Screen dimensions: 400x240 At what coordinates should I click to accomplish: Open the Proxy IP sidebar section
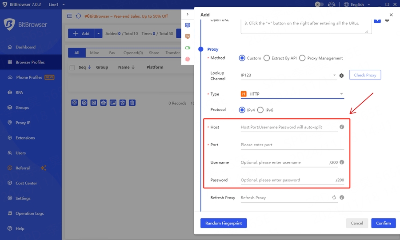pyautogui.click(x=23, y=123)
